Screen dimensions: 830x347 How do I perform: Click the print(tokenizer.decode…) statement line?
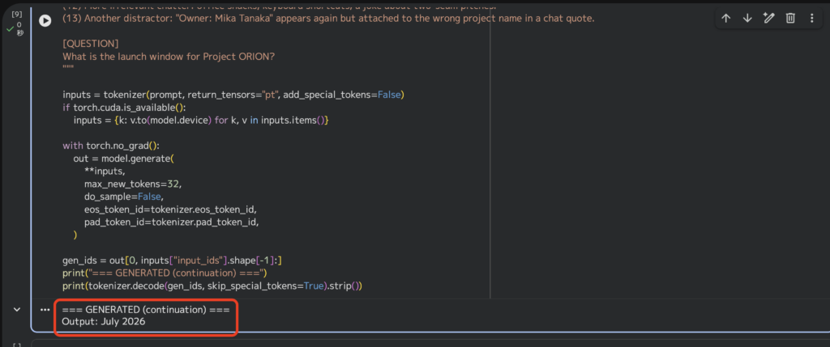212,285
